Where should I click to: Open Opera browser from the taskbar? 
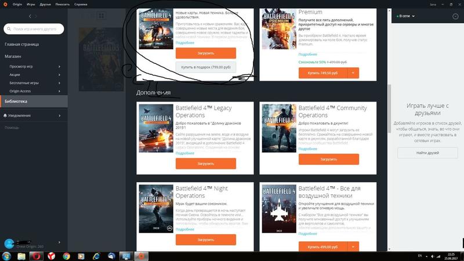37,256
